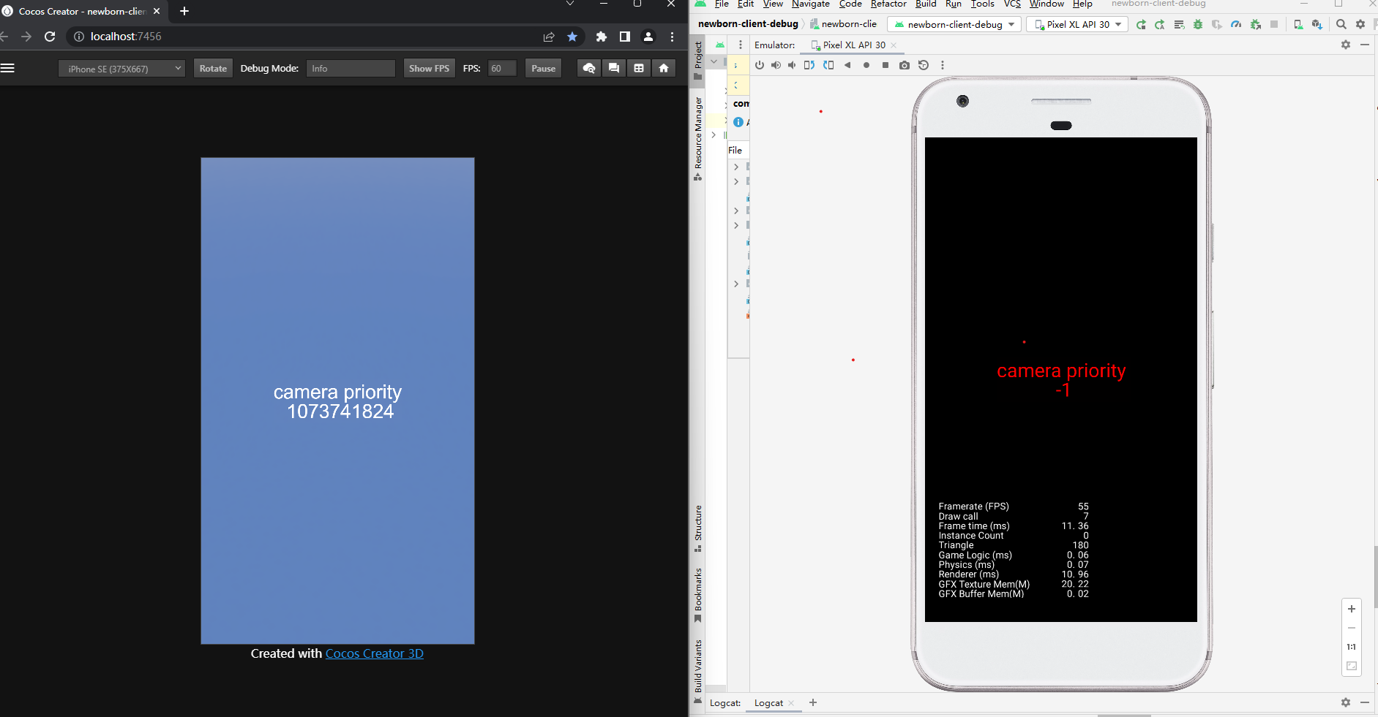Open the Pixel XL API 30 device selector
Viewport: 1378px width, 717px height.
1076,24
